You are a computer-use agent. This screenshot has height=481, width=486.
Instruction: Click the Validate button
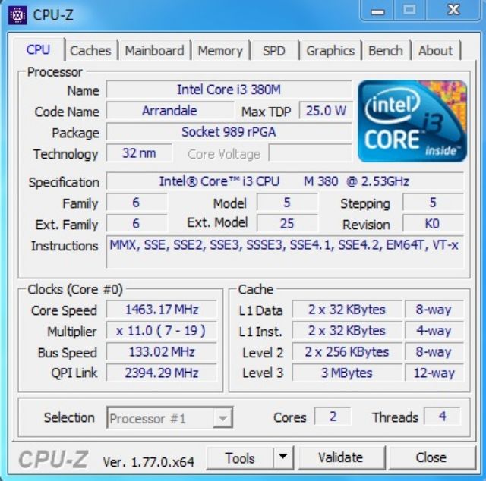[x=341, y=457]
